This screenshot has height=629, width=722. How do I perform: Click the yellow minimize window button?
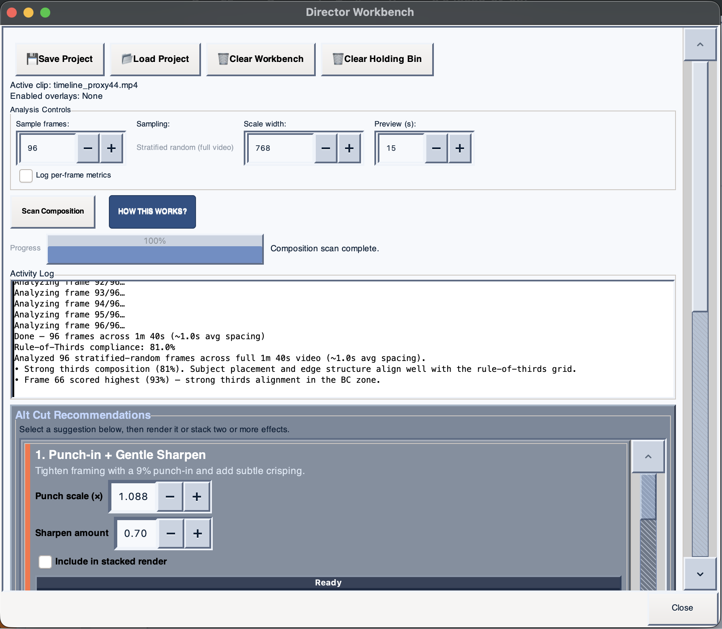pos(28,13)
